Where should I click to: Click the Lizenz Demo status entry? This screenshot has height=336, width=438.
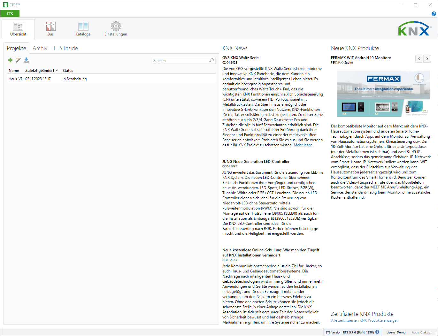coord(396,332)
